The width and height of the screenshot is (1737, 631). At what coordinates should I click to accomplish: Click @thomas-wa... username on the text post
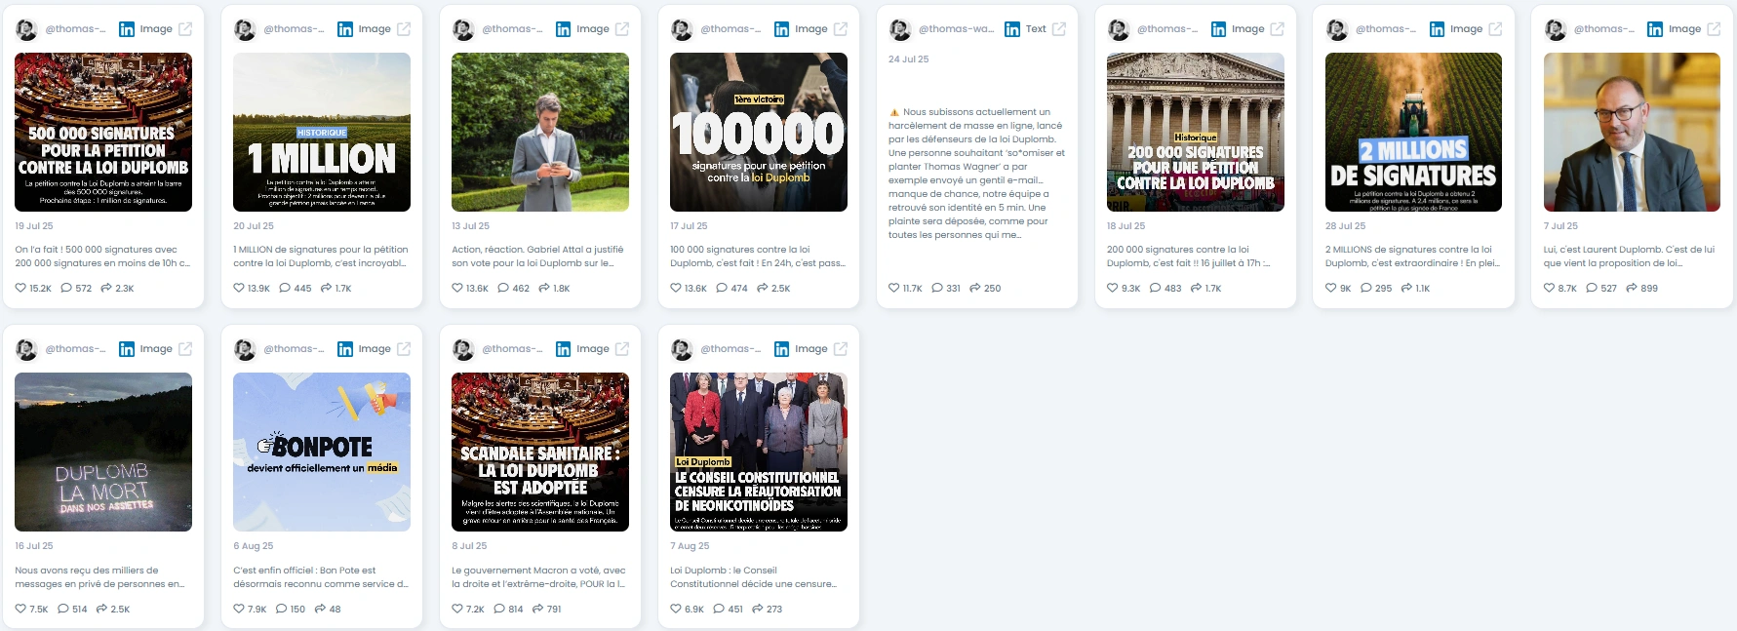click(x=957, y=29)
